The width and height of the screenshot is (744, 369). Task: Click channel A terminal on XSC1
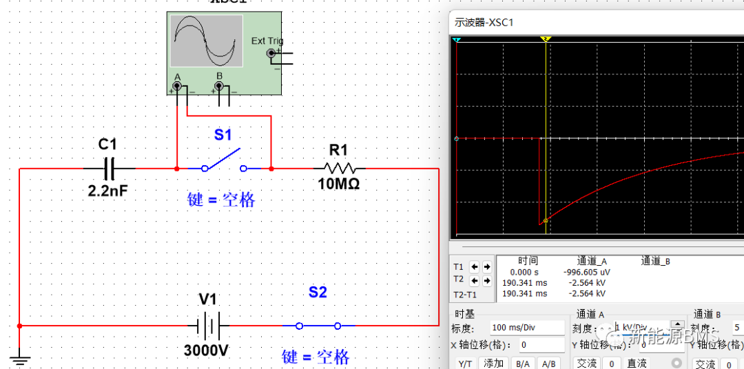coord(177,86)
